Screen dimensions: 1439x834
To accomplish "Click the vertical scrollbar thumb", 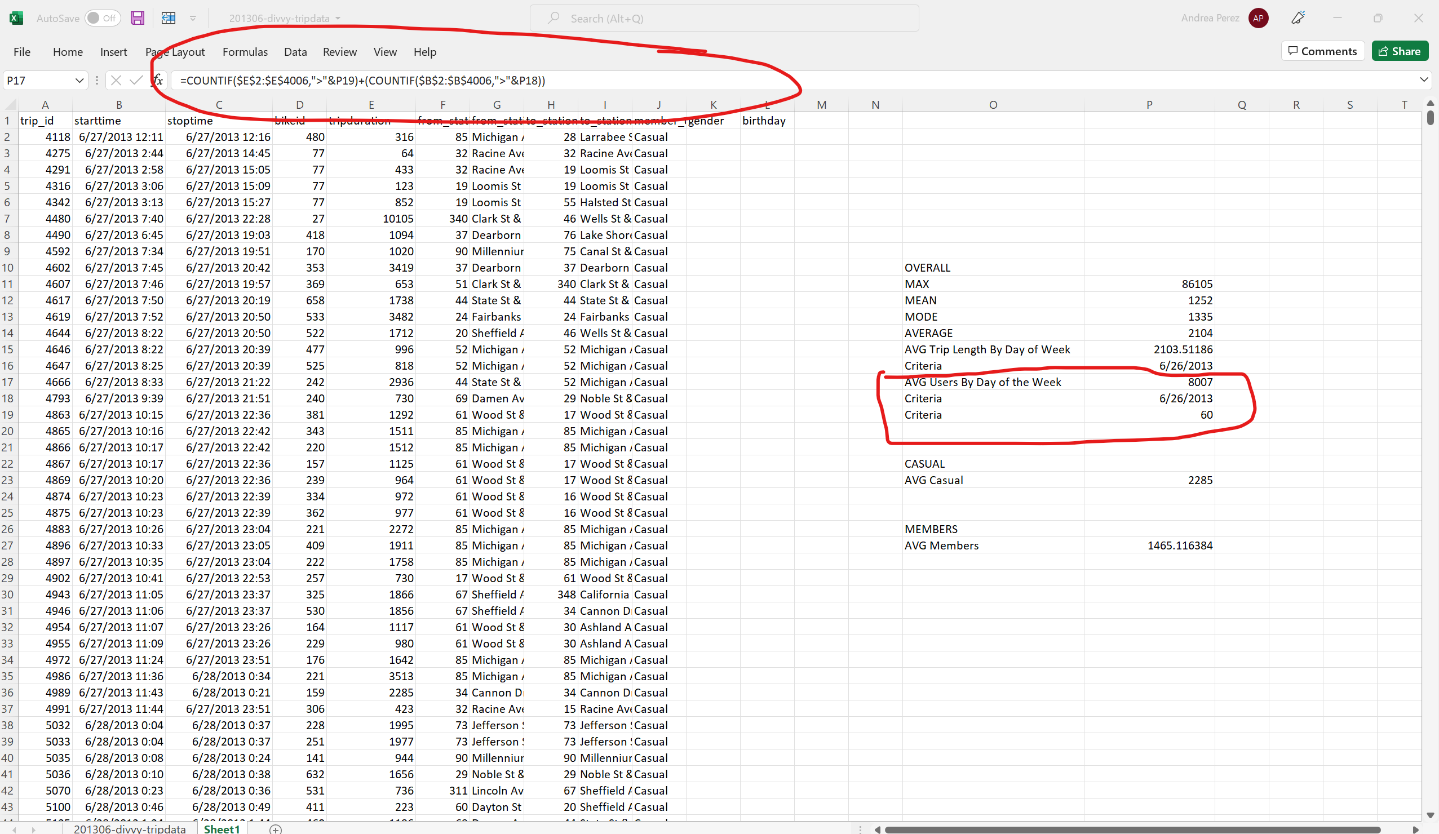I will [x=1430, y=118].
